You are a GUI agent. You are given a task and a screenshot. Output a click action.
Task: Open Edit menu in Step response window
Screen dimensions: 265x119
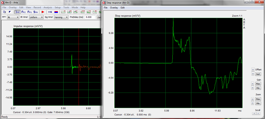pyautogui.click(x=123, y=7)
